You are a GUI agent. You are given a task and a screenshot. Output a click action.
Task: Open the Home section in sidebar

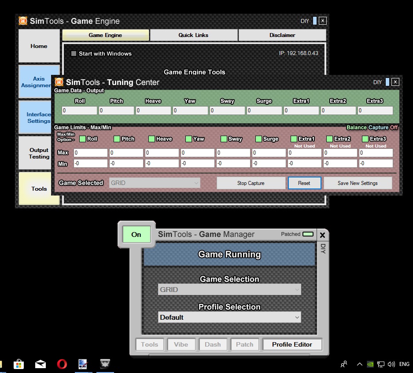[39, 46]
